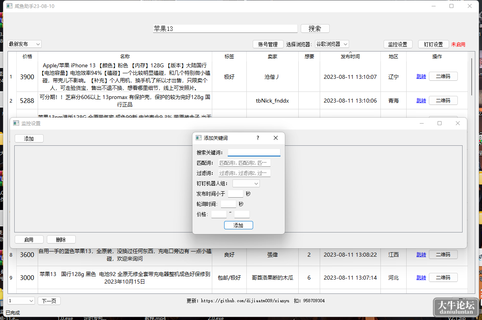Go to 下一页 next page
Image resolution: width=482 pixels, height=320 pixels.
pos(49,301)
